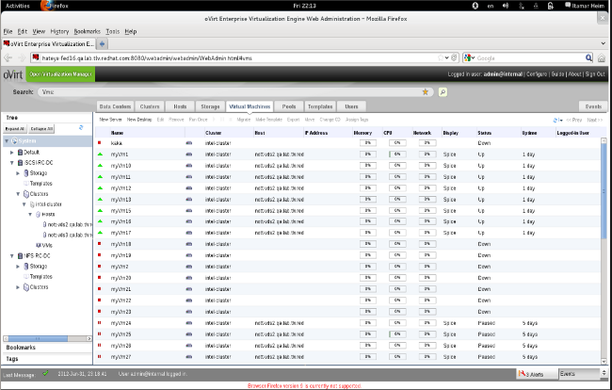Open the Firefox History menu
This screenshot has width=612, height=390.
click(59, 31)
